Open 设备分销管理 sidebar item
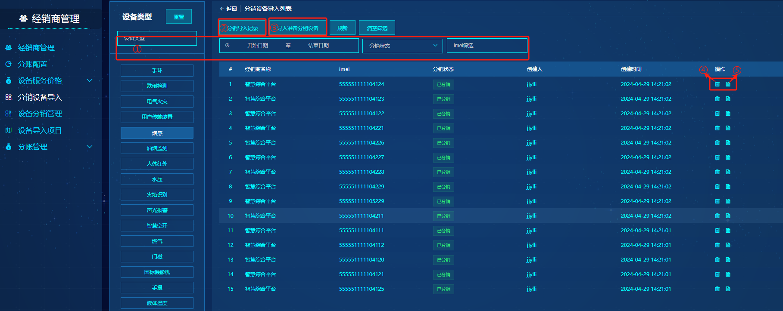The height and width of the screenshot is (311, 783). (x=40, y=114)
